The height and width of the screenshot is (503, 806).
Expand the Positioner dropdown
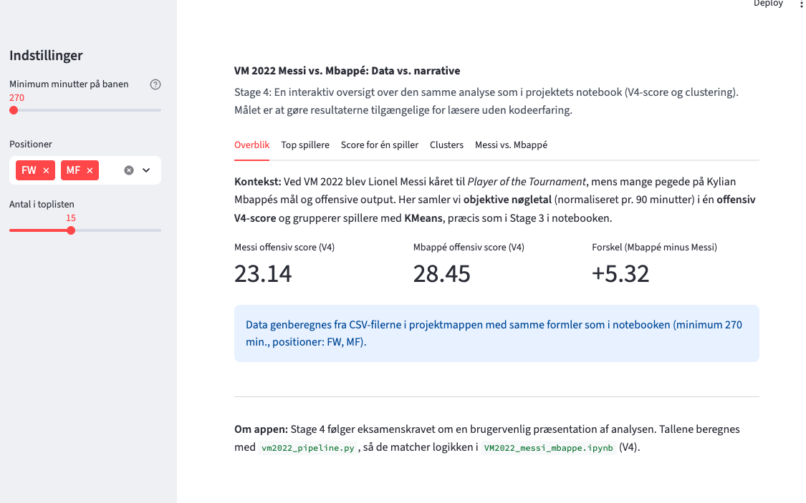tap(146, 170)
